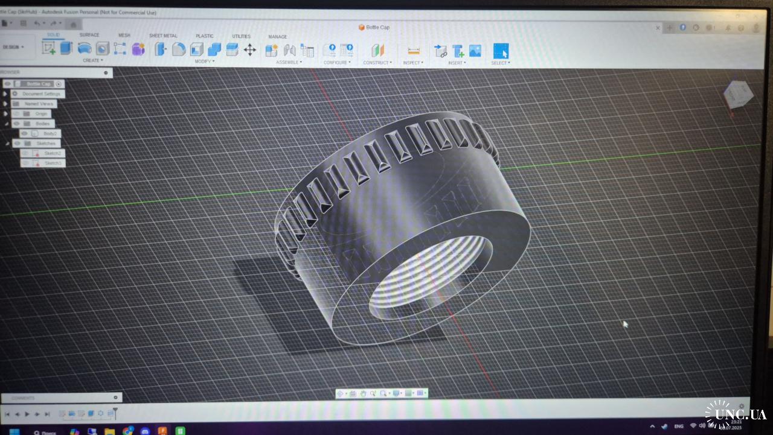Click the Bottle Cap document tab
Image resolution: width=773 pixels, height=435 pixels.
[374, 27]
